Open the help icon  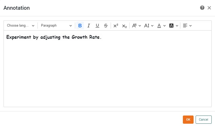(202, 8)
